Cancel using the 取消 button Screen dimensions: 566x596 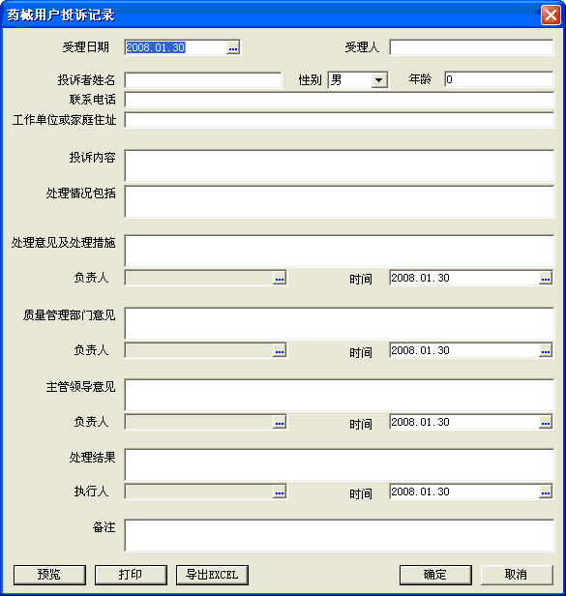pyautogui.click(x=517, y=575)
